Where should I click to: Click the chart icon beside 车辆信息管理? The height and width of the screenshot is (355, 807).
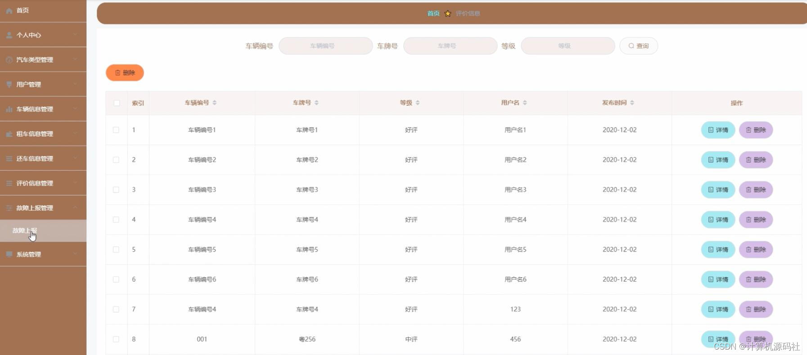(9, 109)
